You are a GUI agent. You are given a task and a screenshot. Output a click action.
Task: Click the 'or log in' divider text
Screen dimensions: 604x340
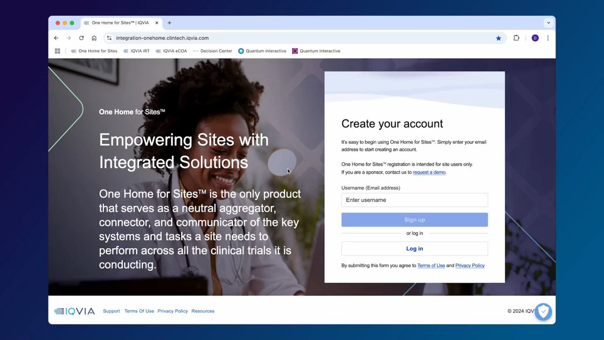pos(414,233)
